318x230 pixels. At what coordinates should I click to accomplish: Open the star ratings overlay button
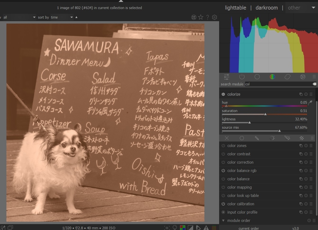click(x=201, y=17)
